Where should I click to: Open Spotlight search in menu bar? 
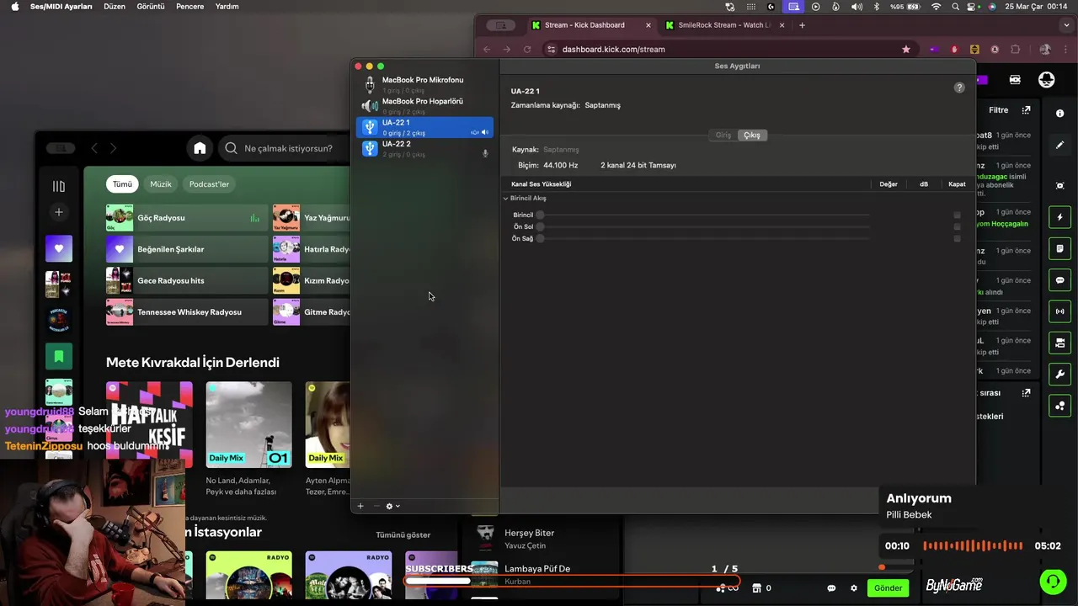pyautogui.click(x=955, y=6)
